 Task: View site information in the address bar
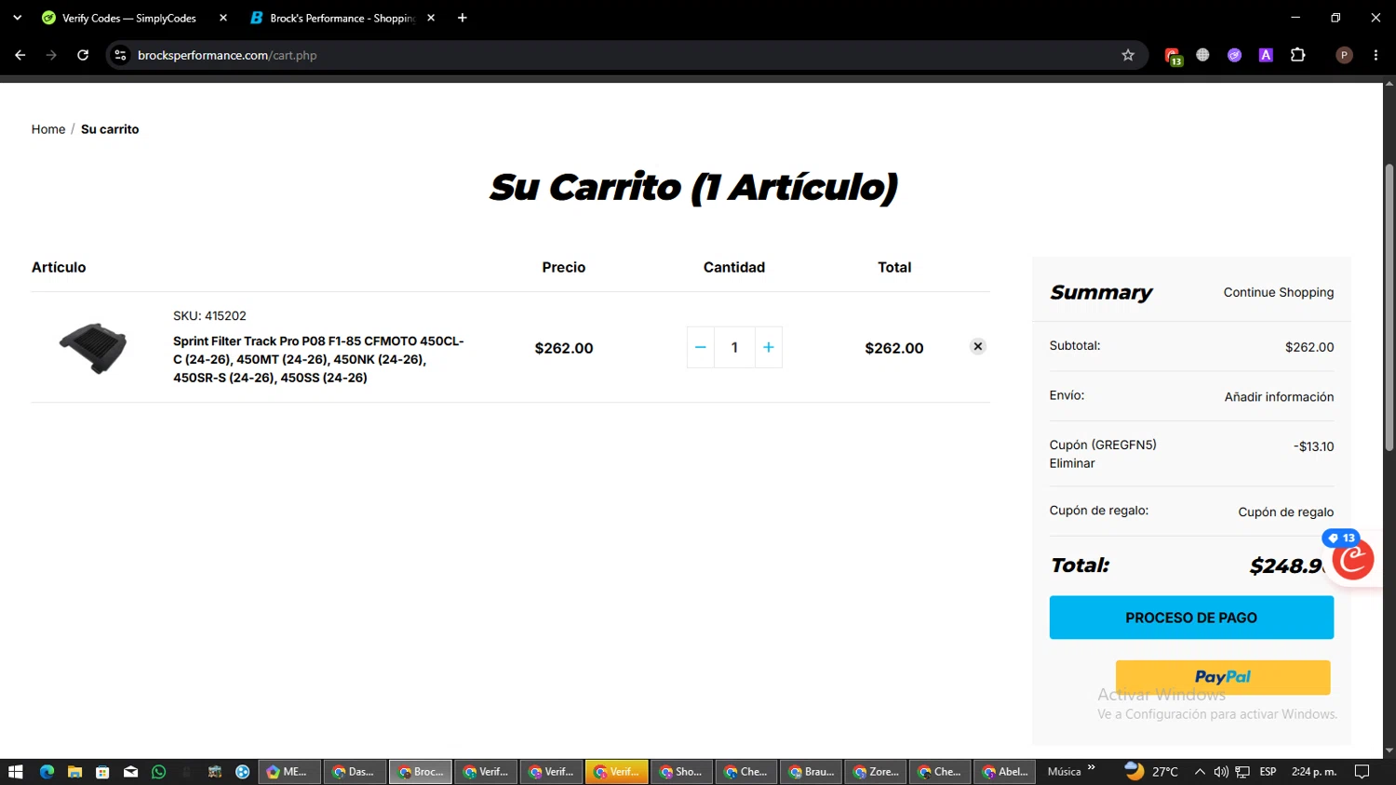(x=120, y=55)
